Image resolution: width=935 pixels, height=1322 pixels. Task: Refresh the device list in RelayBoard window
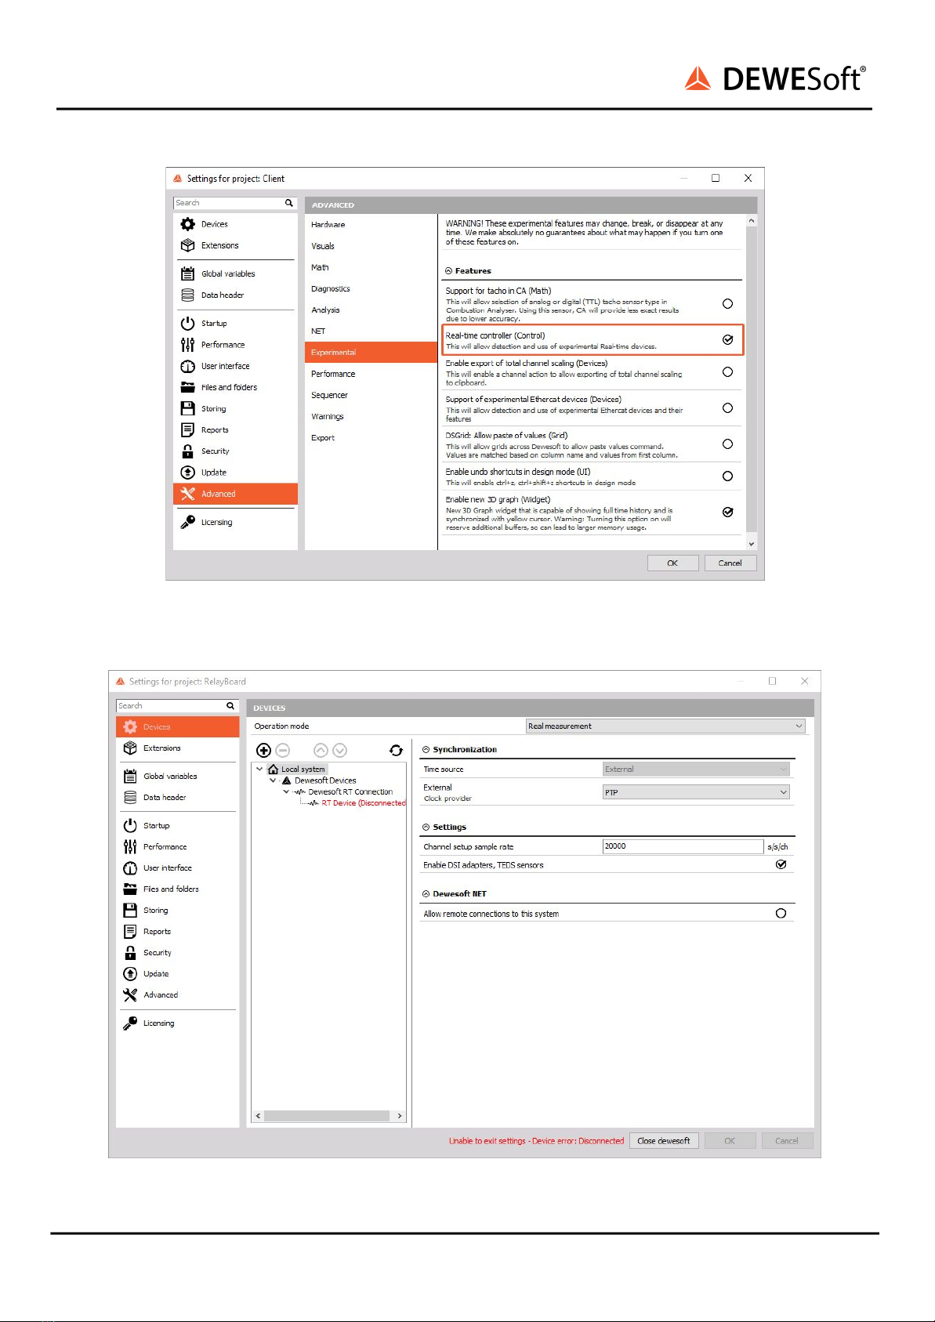[x=396, y=750]
